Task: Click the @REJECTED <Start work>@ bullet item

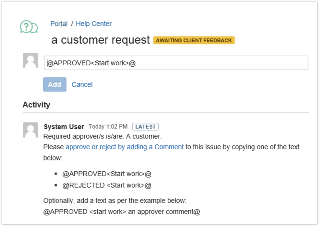Action: (x=107, y=185)
